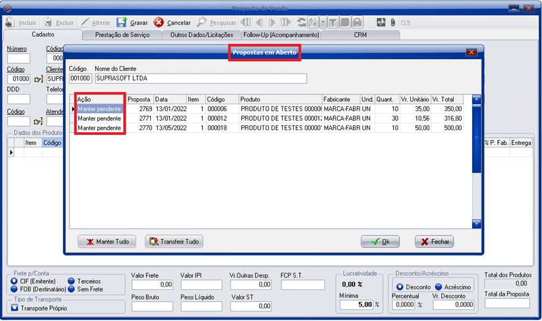Click the client lookup icon beside code 01000
The image size is (542, 321).
click(38, 79)
